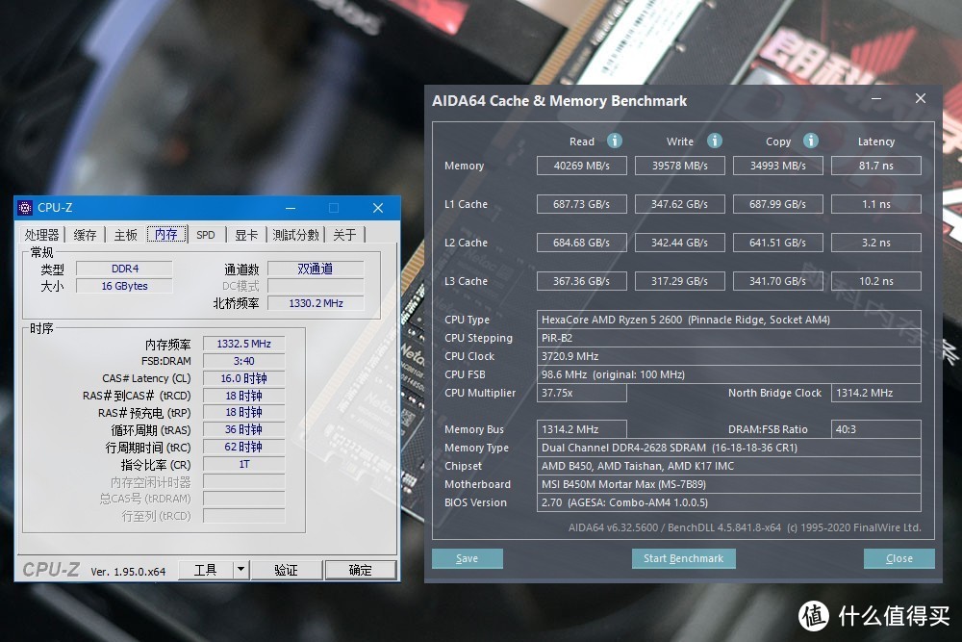Click the 北桥频率 value 1330.2 MHz
962x642 pixels.
tap(316, 303)
